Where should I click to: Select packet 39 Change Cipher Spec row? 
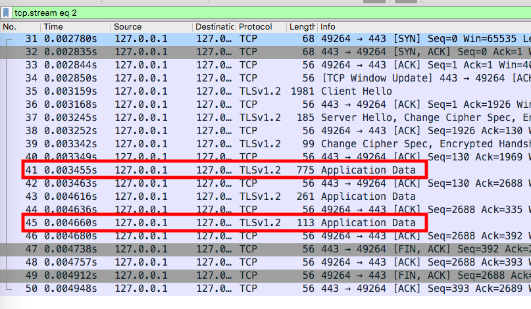click(x=266, y=144)
